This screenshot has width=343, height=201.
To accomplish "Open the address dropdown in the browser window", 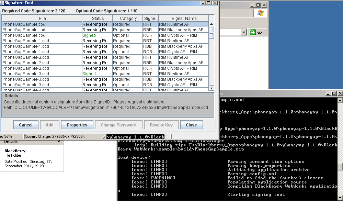I will click(244, 32).
